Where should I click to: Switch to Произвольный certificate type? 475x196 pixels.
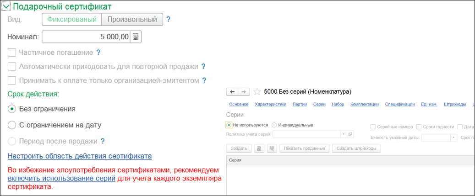pyautogui.click(x=132, y=20)
